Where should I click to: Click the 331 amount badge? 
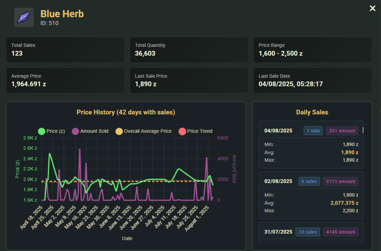point(342,131)
